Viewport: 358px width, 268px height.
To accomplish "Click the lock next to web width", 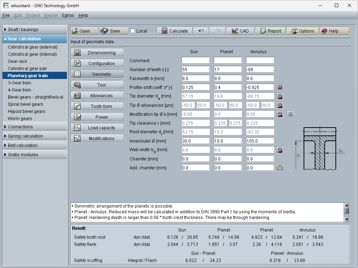I will (x=280, y=150).
